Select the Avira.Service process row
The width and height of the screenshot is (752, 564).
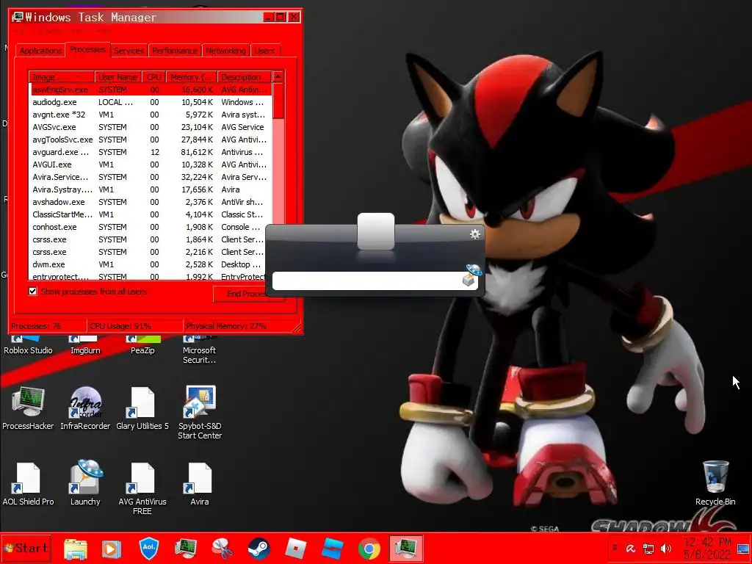(x=150, y=177)
